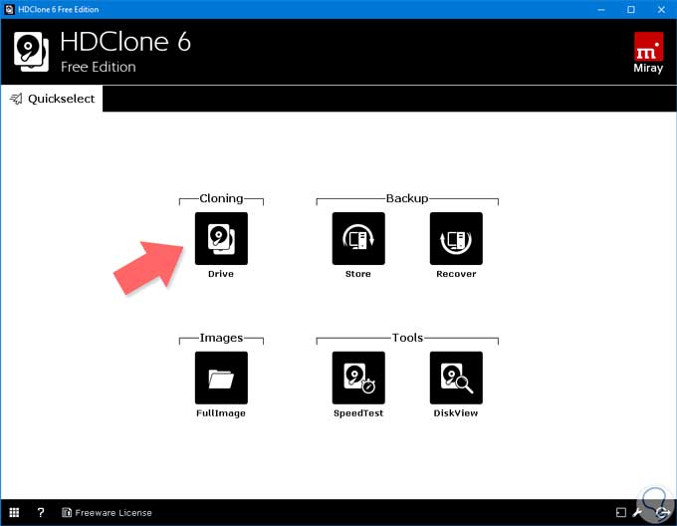Open the Drive cloning tool

(x=221, y=238)
